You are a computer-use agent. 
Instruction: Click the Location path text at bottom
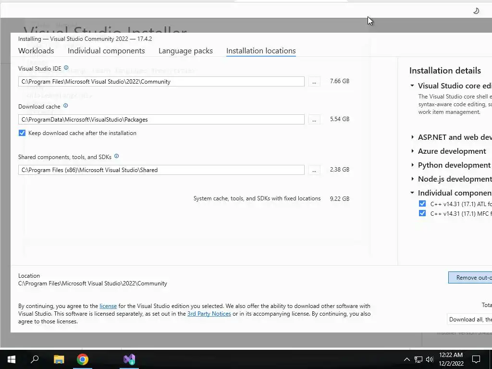click(x=93, y=283)
